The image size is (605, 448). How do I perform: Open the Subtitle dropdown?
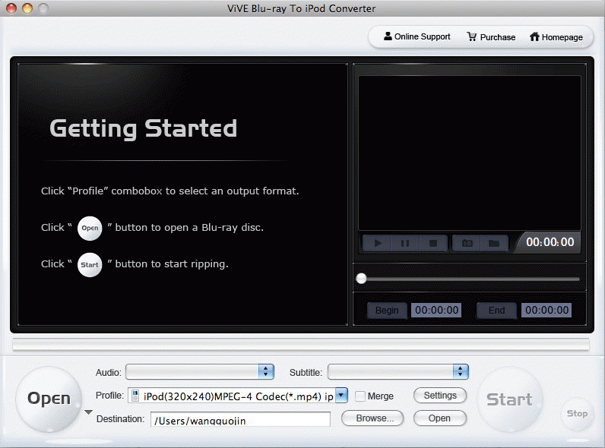398,371
